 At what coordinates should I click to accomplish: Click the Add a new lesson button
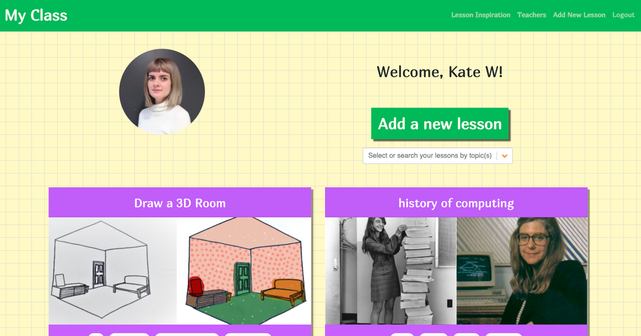click(440, 123)
